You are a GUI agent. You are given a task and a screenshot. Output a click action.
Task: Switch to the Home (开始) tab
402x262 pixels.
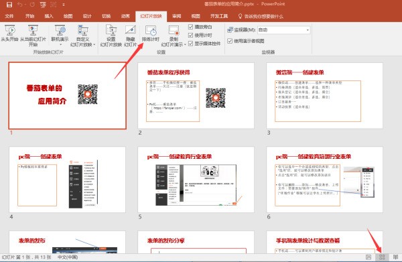click(29, 16)
